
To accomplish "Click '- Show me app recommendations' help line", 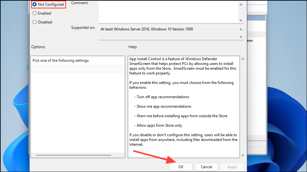I will coord(163,106).
